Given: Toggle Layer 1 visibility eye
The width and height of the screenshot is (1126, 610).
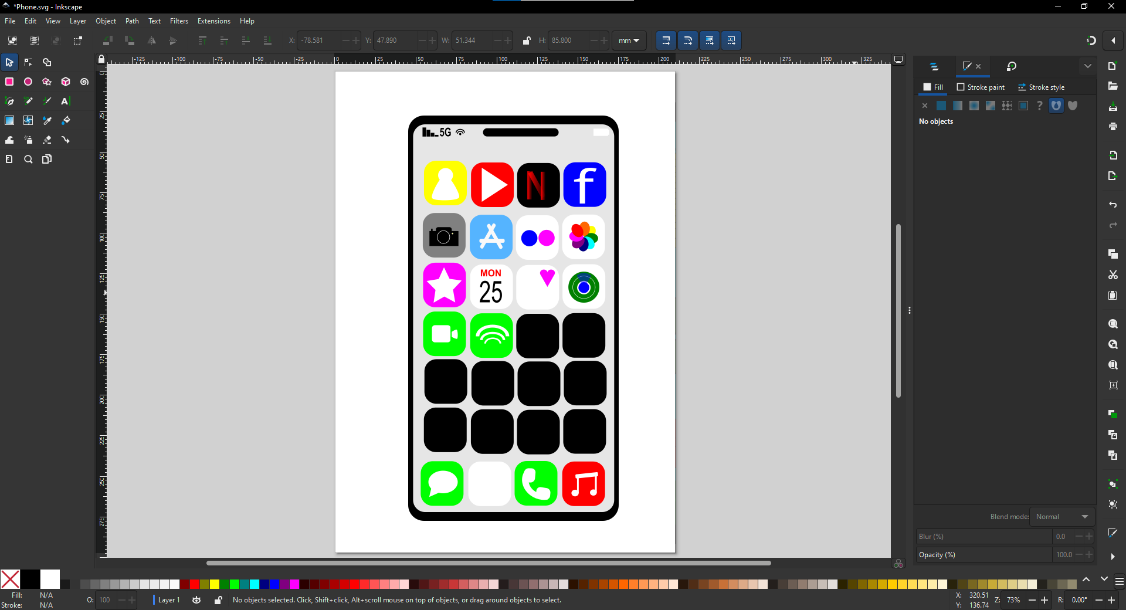Looking at the screenshot, I should click(196, 600).
